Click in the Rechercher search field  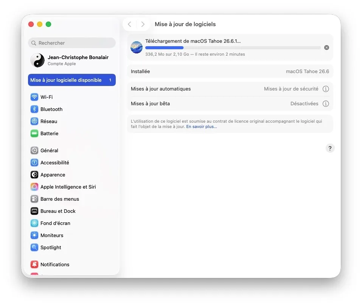click(72, 43)
